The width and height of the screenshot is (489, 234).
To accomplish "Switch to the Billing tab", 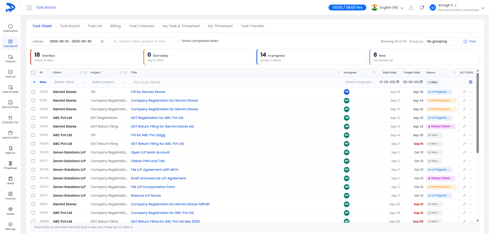I will pyautogui.click(x=116, y=26).
